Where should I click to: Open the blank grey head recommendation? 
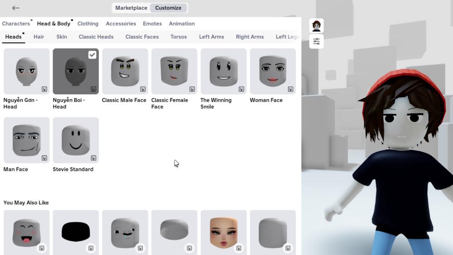pyautogui.click(x=273, y=232)
